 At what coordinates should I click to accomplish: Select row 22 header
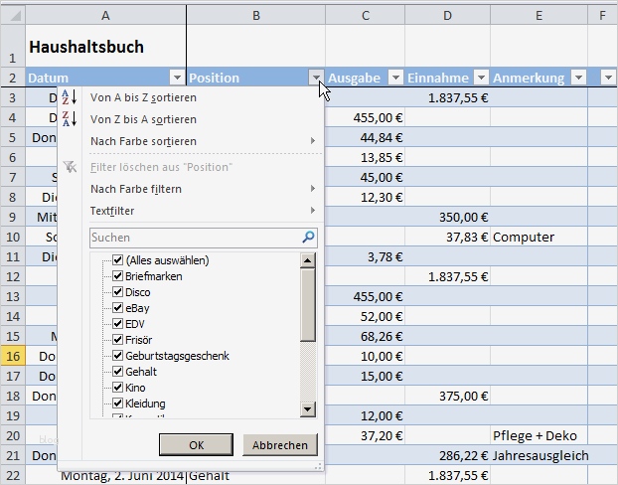(13, 475)
